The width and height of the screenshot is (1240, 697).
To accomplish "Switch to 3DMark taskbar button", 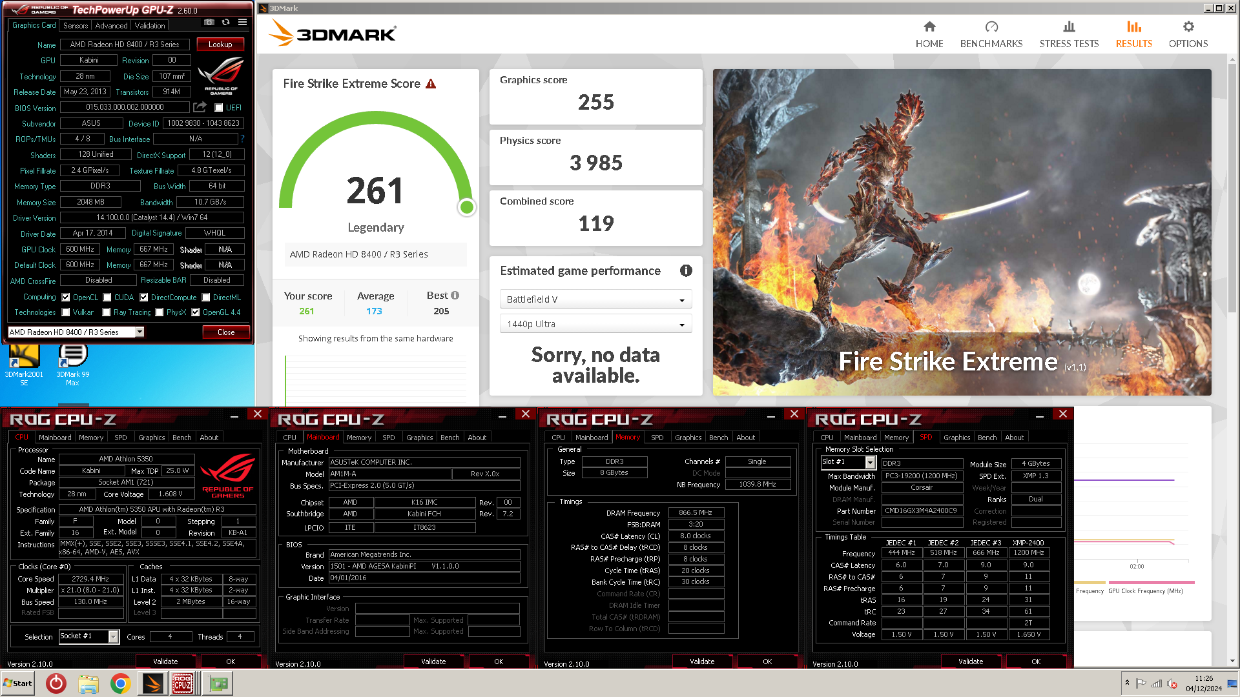I will coord(153,683).
